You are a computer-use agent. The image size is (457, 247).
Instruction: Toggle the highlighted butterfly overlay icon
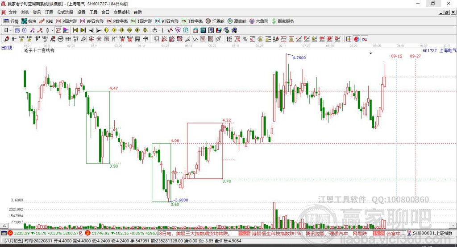(x=17, y=30)
